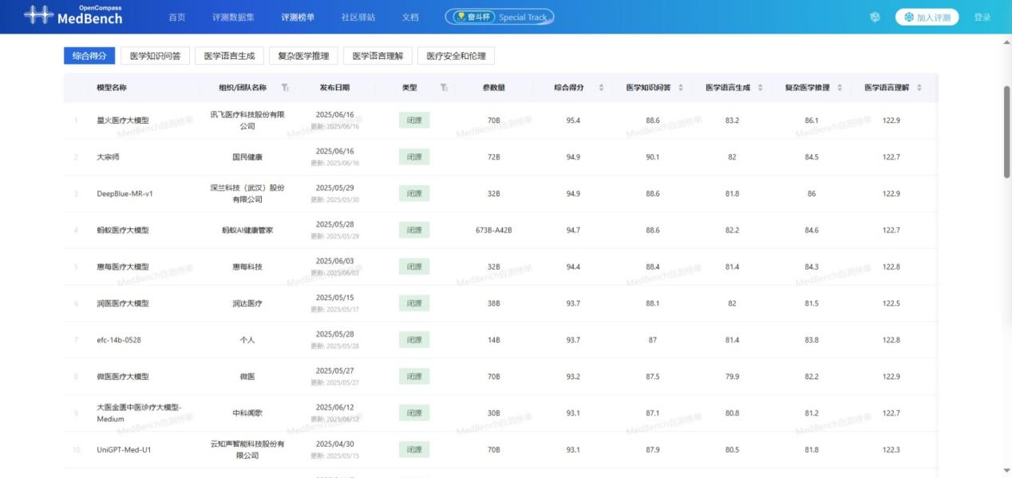
Task: Open 社区驿站 in top navigation
Action: [358, 18]
